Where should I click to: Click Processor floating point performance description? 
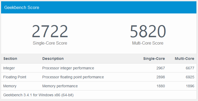coord(73,77)
